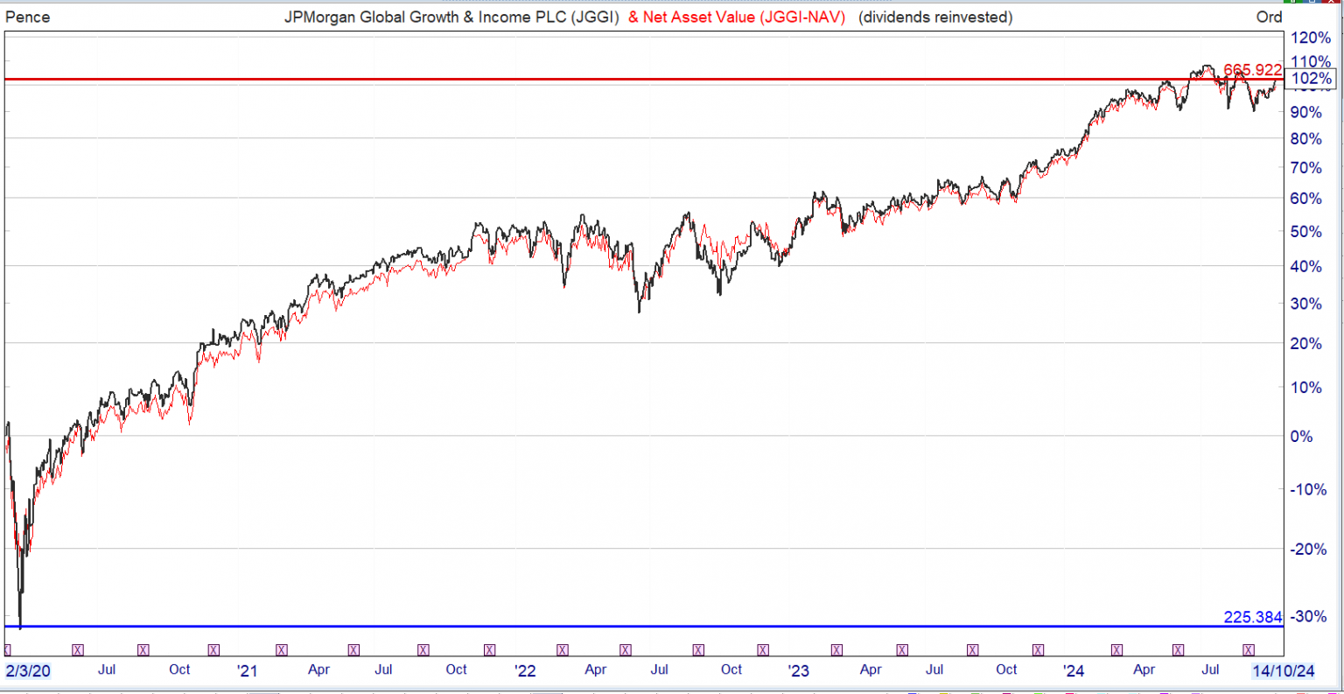Click the green button in the window title bar

(1293, 2)
